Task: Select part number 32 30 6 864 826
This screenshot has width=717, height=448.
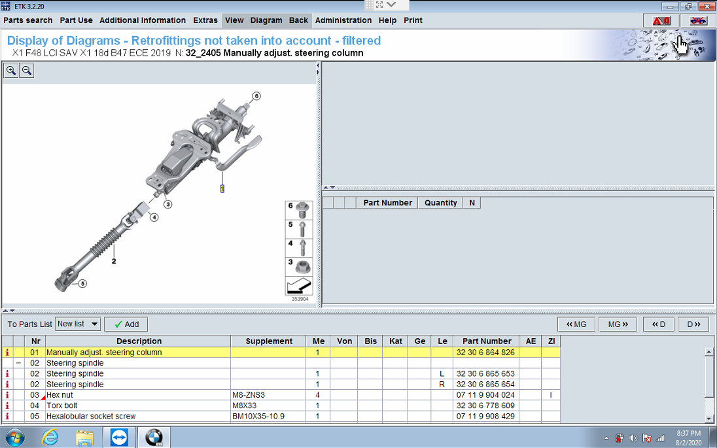Action: pos(485,353)
